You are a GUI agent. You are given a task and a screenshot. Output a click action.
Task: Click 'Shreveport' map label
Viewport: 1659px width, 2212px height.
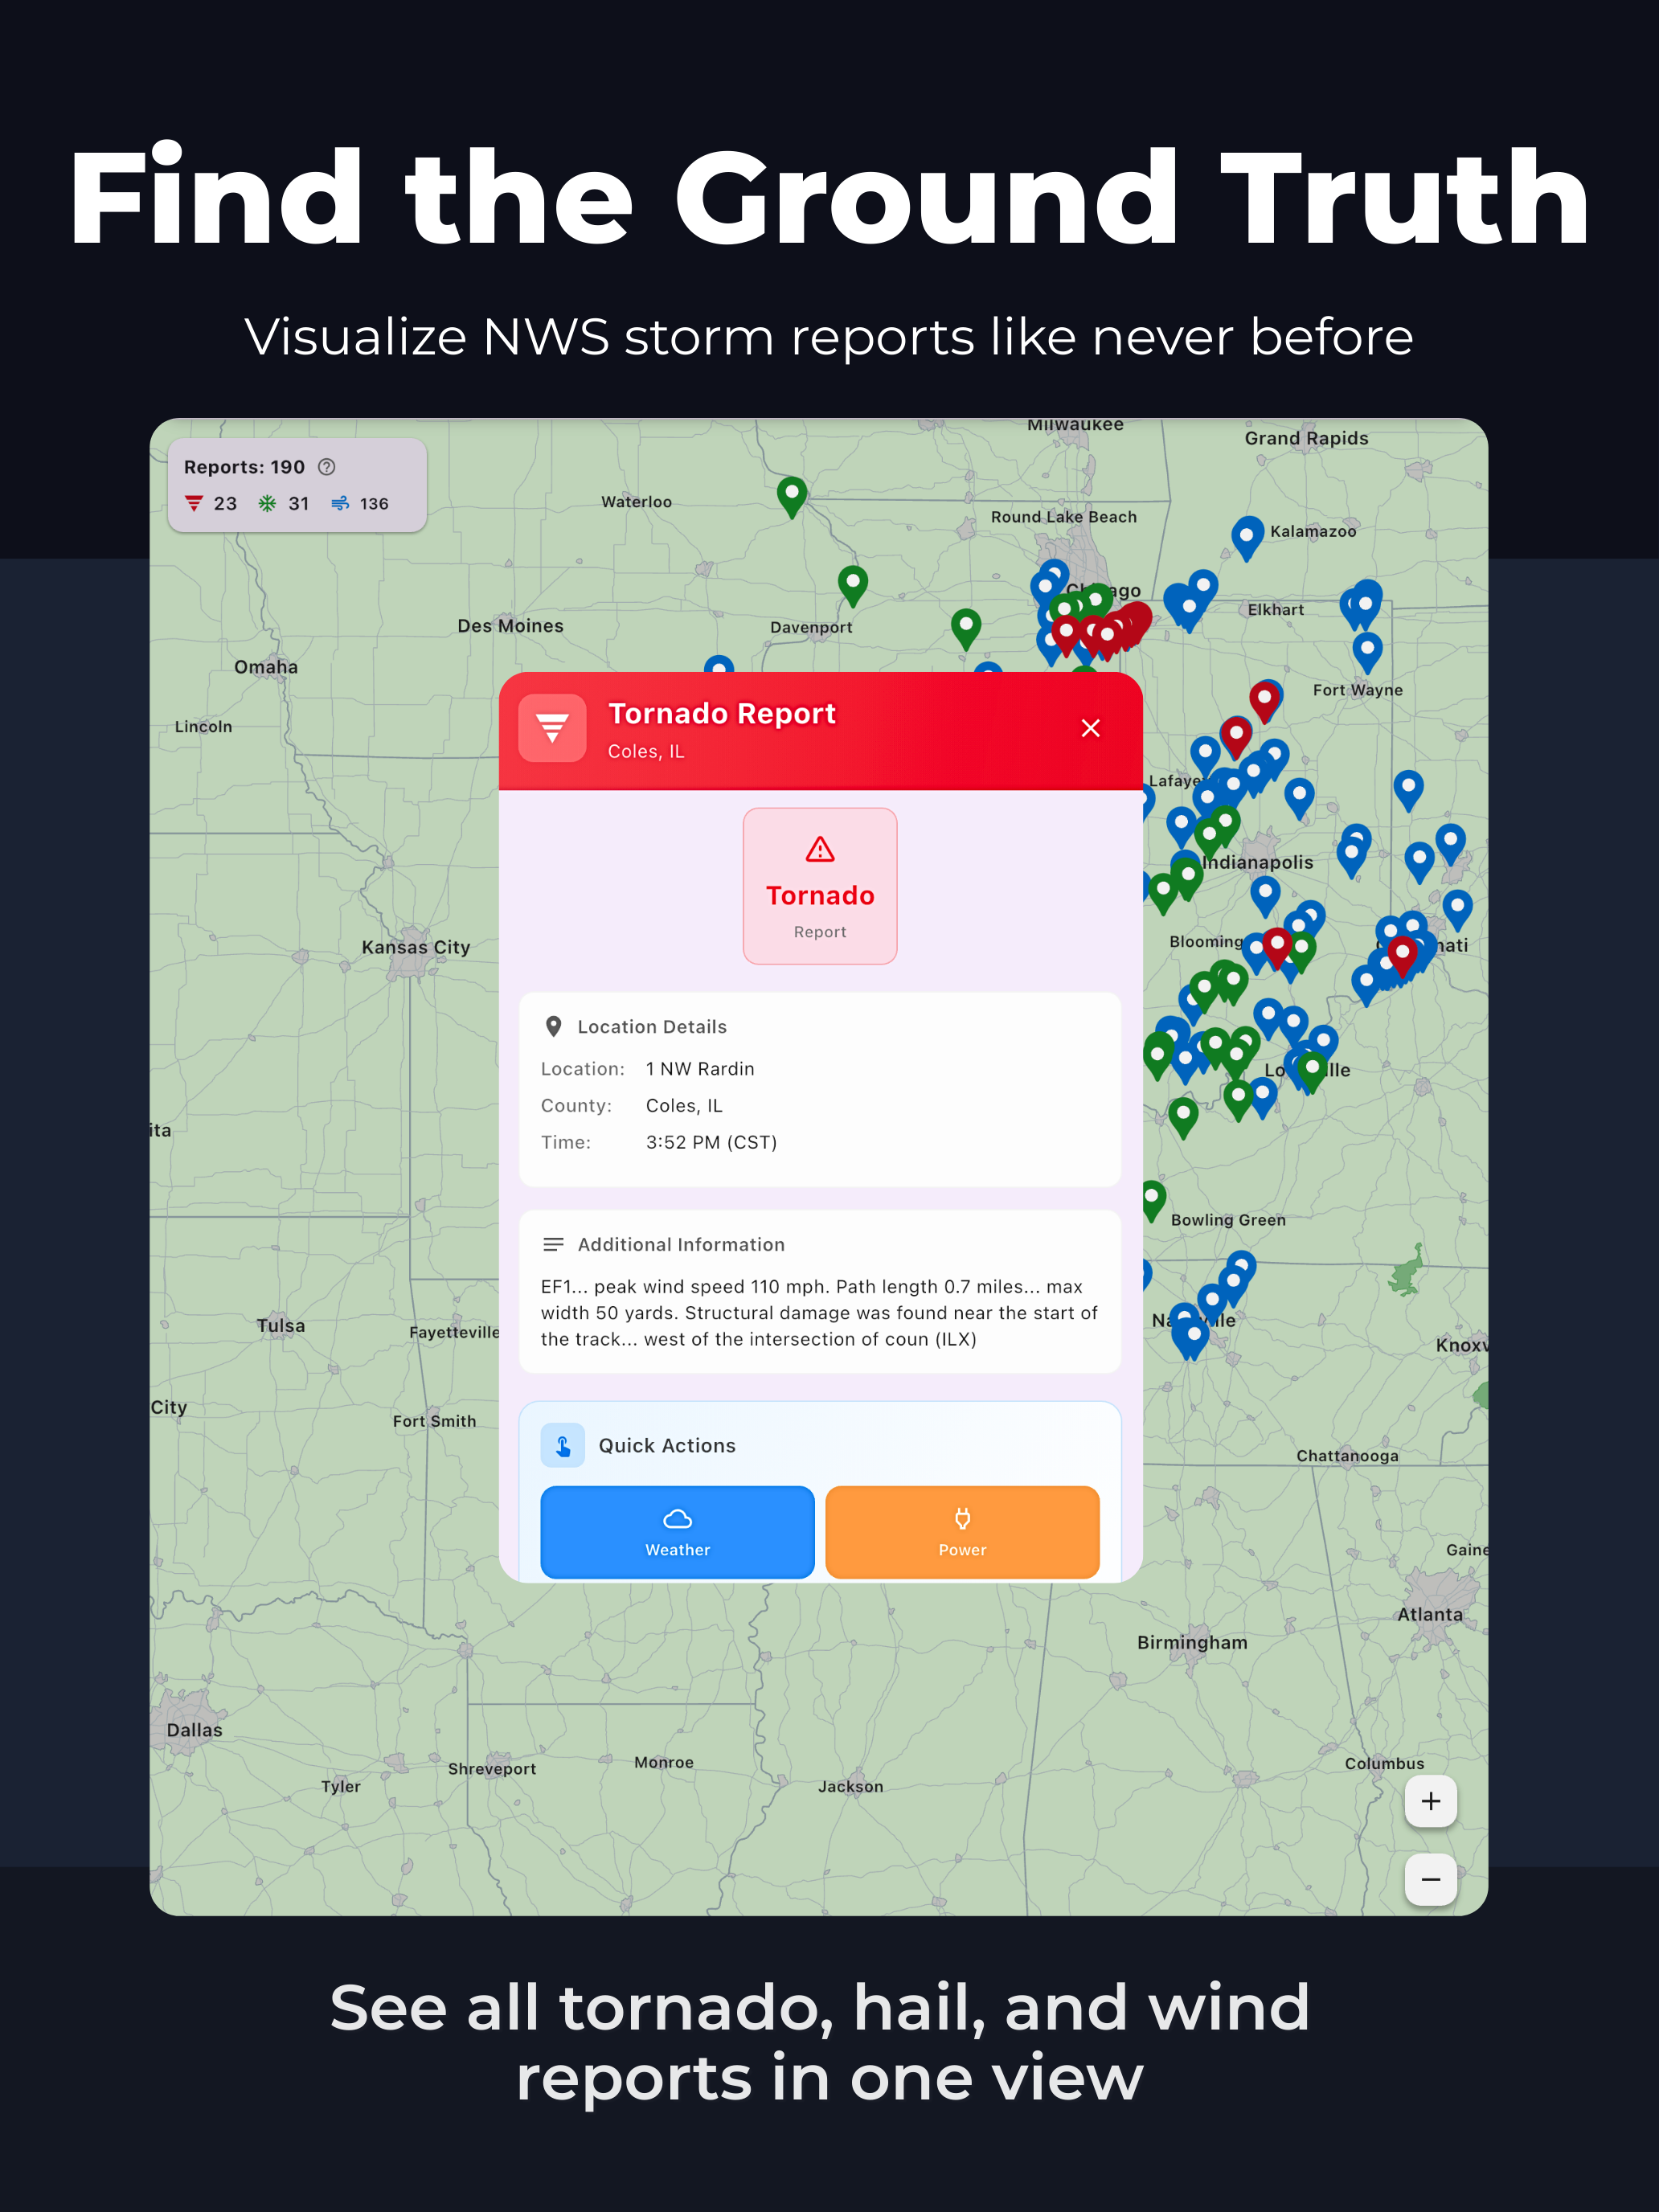point(492,1769)
